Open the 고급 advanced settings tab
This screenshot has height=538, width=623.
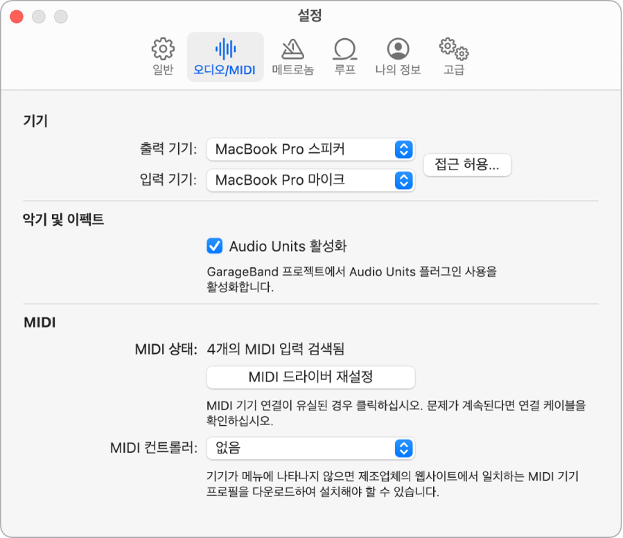tap(454, 57)
